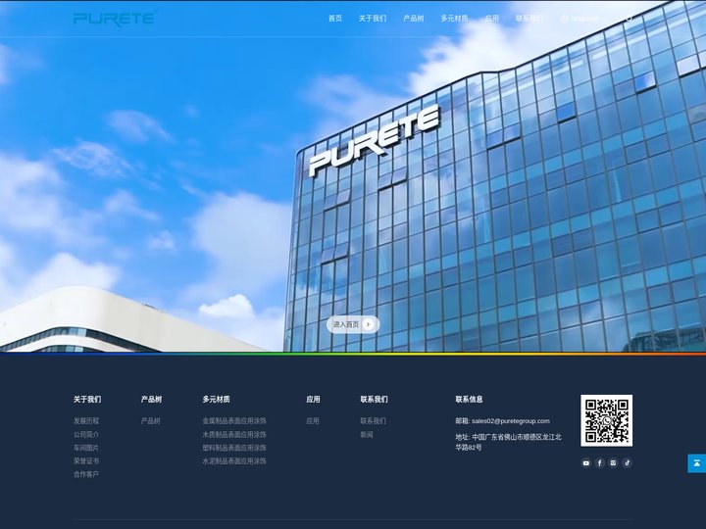Open footer link 木质制品表面应用涂饰
Screen dimensions: 706x529
234,435
